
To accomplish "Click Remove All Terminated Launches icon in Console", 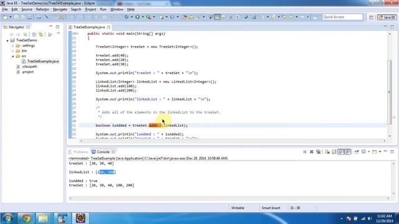I will click(318, 152).
